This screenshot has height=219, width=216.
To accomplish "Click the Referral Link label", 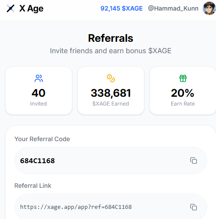I will 33,186.
